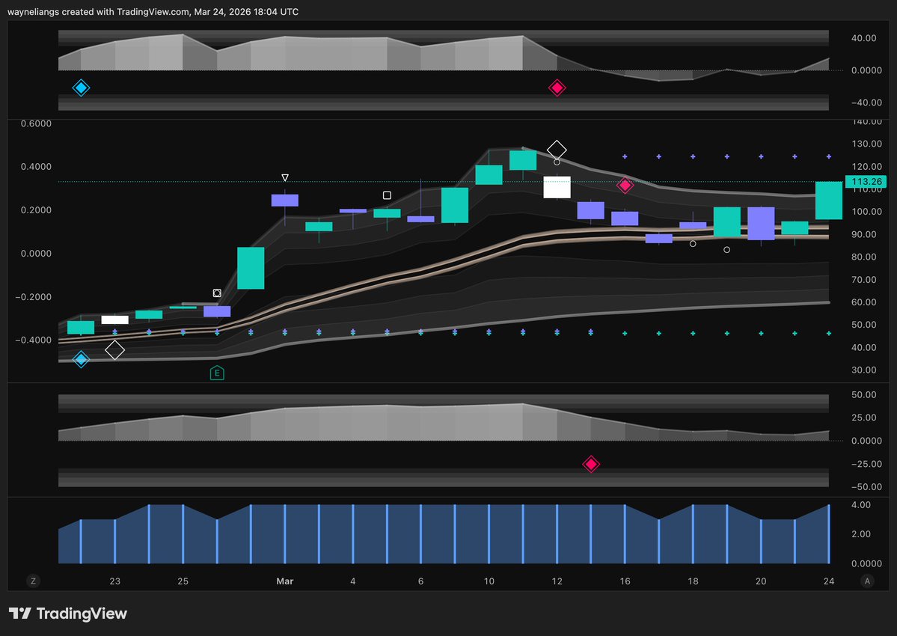Click the '24' date label on the time axis
897x636 pixels.
(828, 581)
